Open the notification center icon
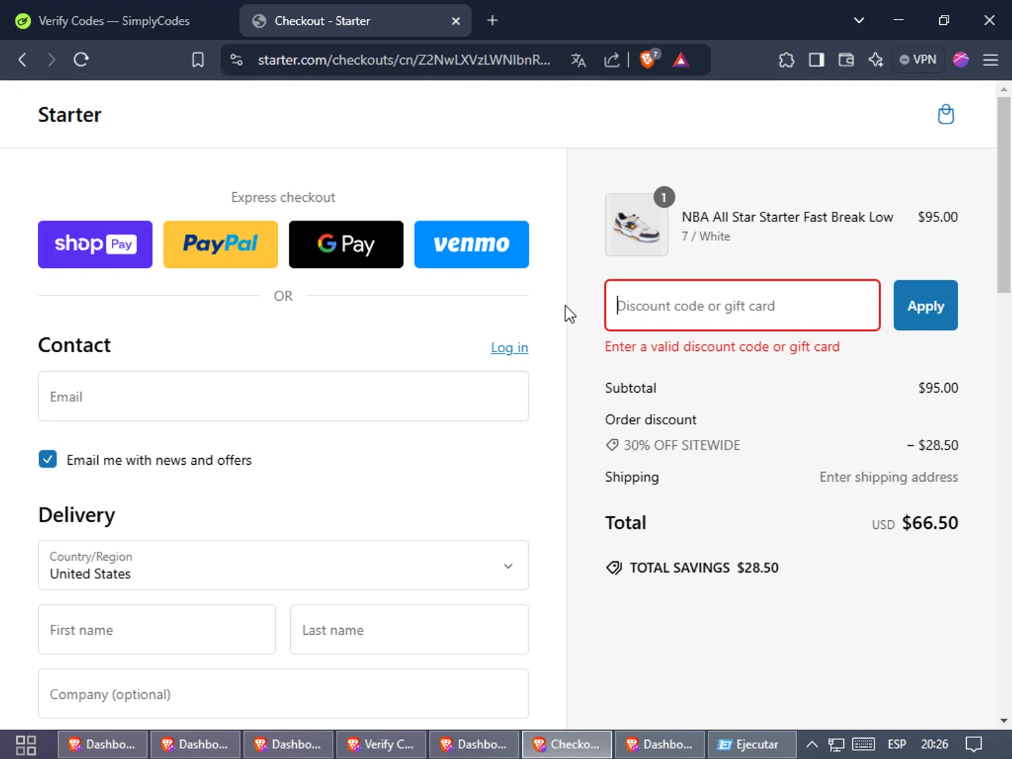Viewport: 1012px width, 759px height. point(974,745)
